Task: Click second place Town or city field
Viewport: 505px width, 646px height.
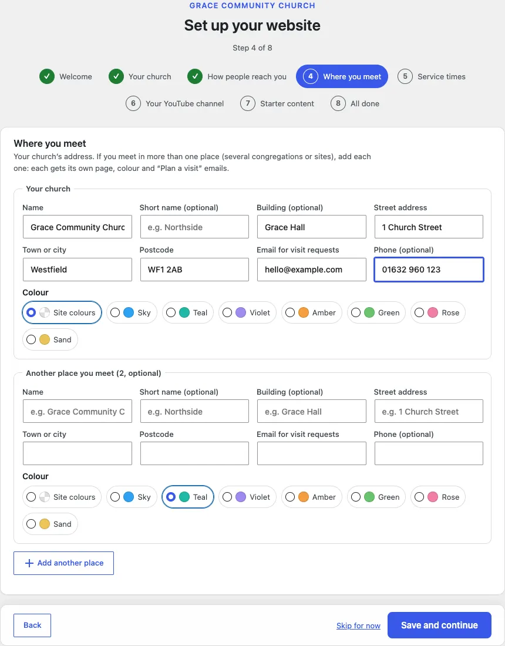Action: tap(78, 453)
